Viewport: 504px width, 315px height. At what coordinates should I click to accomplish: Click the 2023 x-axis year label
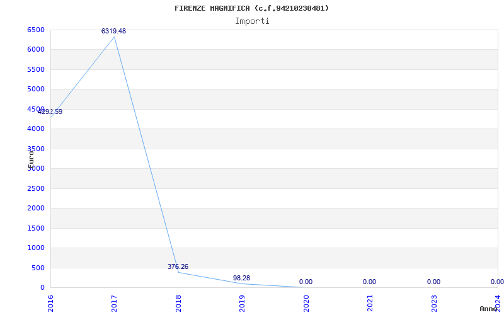[x=434, y=302]
